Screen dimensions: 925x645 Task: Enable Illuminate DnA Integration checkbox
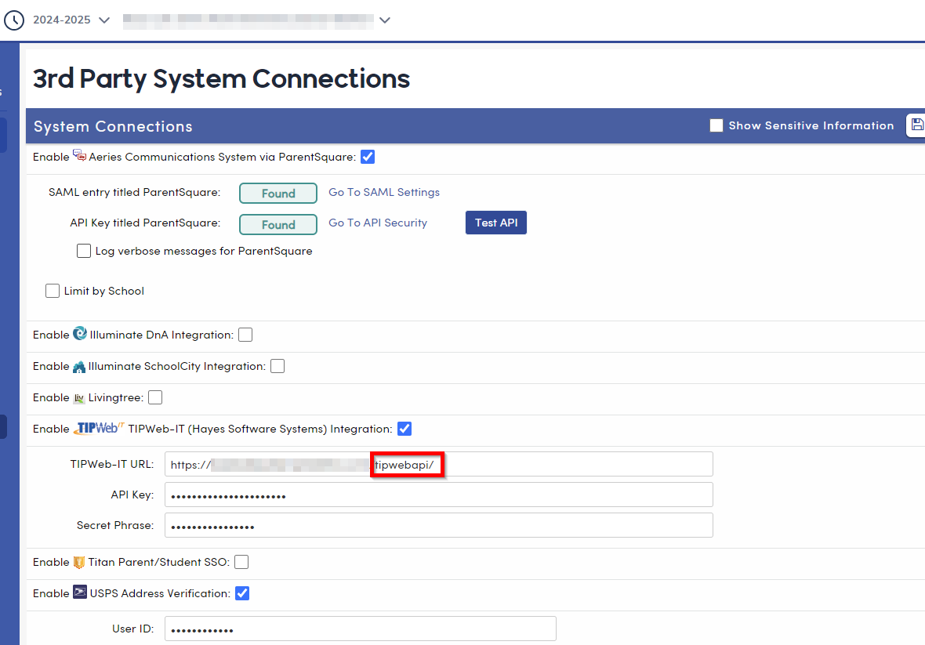click(x=245, y=335)
